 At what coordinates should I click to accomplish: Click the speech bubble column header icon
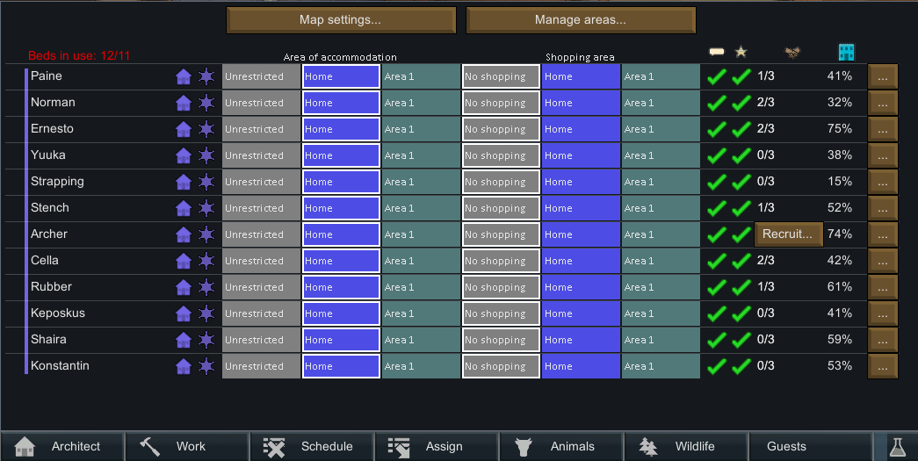pyautogui.click(x=717, y=53)
